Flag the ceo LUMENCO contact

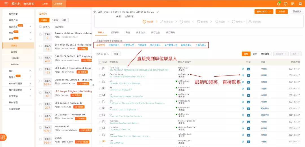(x=104, y=141)
